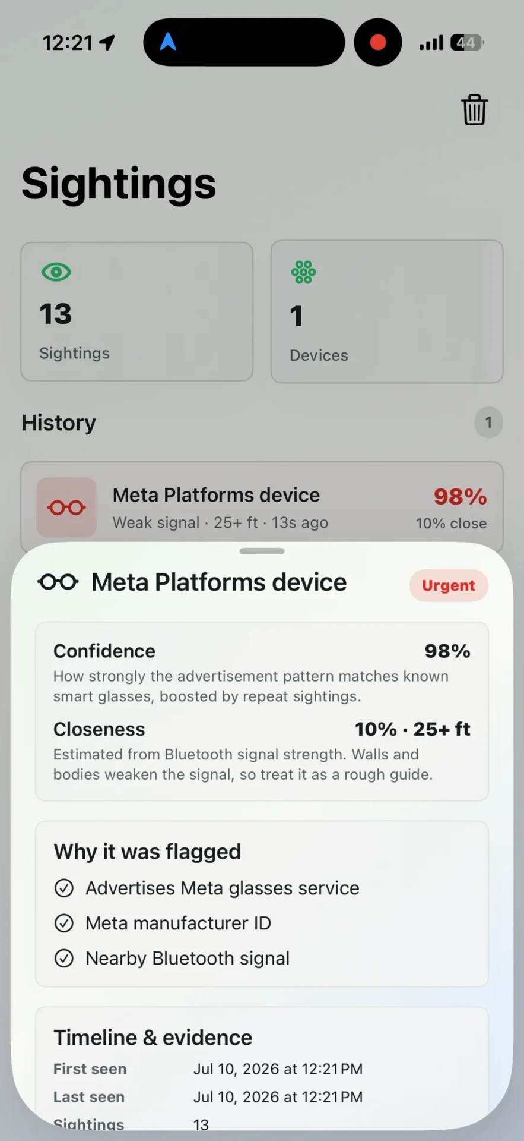Tap the battery status icon
The height and width of the screenshot is (1141, 524).
467,43
